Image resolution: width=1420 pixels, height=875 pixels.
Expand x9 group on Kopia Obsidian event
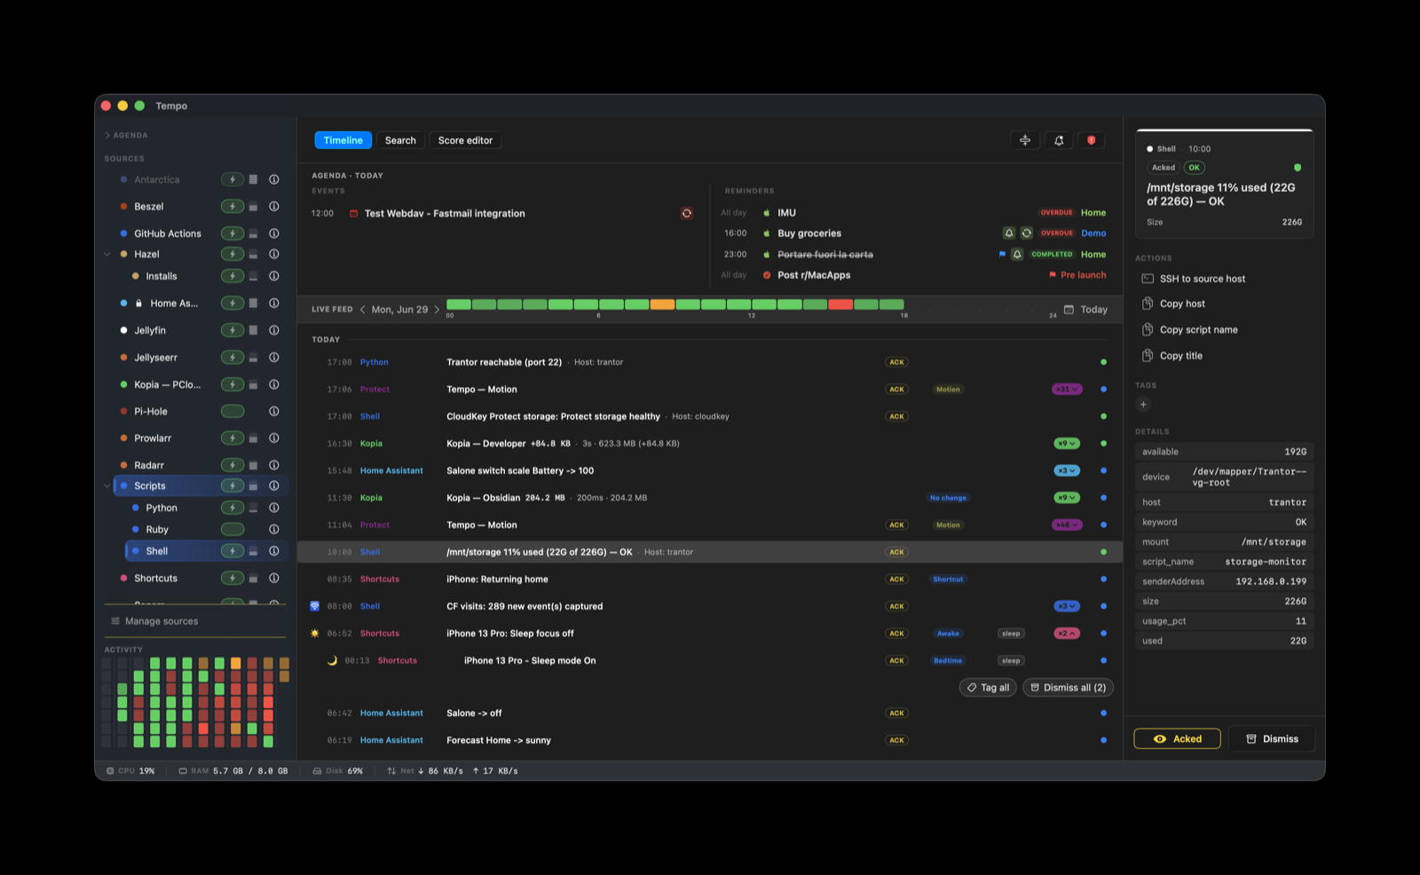[1067, 498]
